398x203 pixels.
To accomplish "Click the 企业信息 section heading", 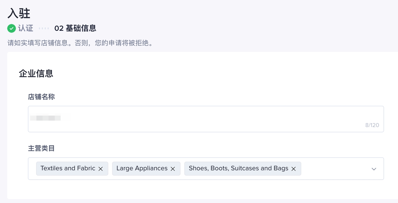I will tap(36, 73).
